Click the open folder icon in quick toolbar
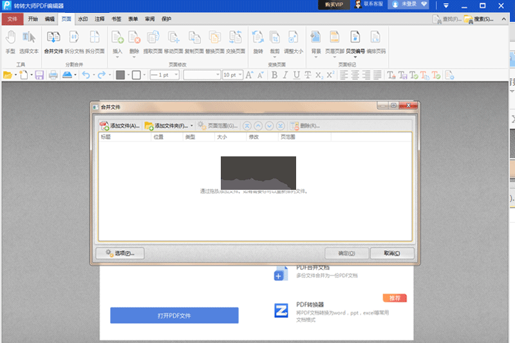This screenshot has height=343, width=515. click(x=7, y=75)
